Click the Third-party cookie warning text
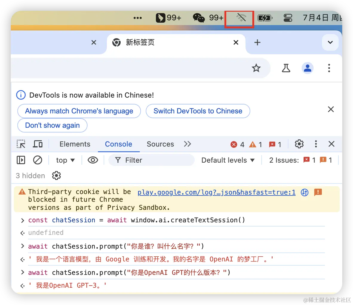 (99, 200)
